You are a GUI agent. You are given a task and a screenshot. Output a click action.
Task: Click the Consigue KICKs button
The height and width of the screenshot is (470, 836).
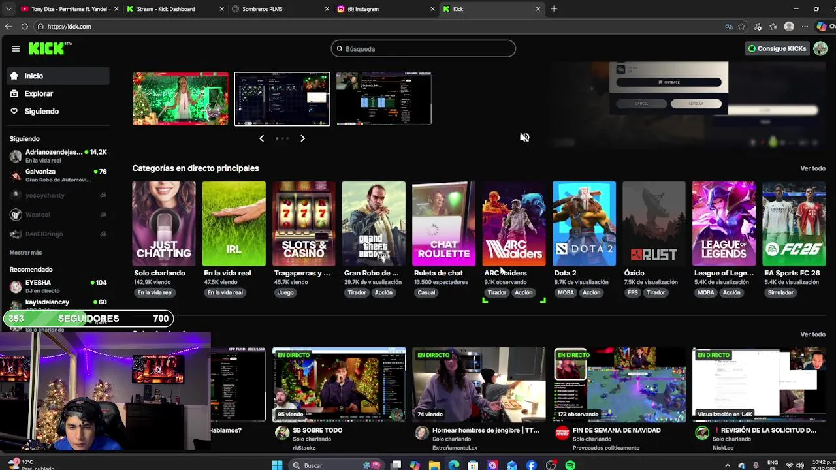click(777, 48)
